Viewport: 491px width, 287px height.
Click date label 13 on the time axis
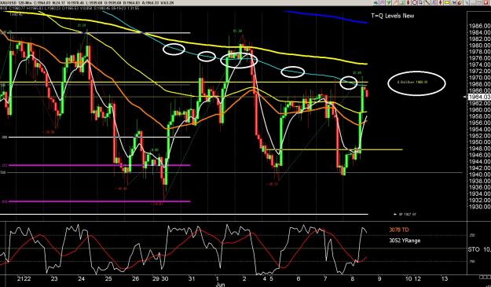[x=445, y=278]
